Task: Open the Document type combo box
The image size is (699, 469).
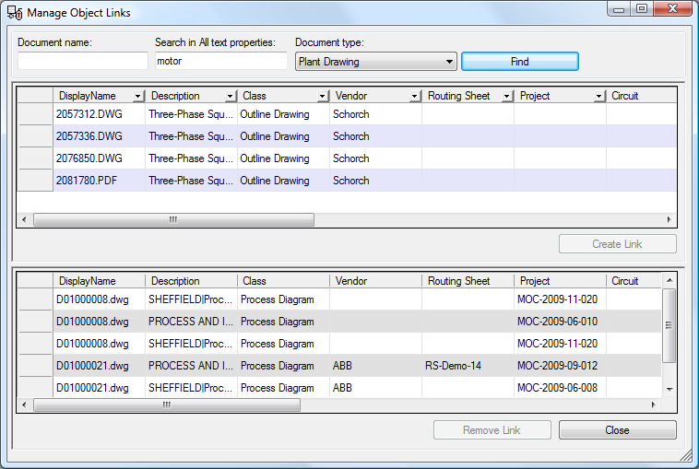Action: click(375, 62)
